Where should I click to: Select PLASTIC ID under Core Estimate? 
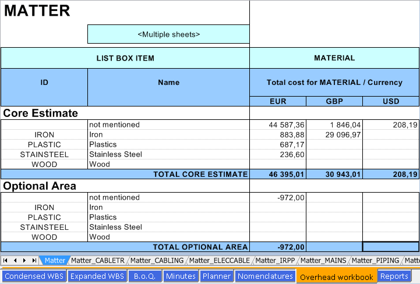[44, 144]
